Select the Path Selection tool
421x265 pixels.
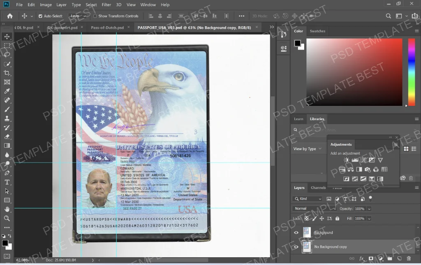[x=7, y=191]
